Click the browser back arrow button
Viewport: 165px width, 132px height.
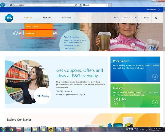pos(3,5)
